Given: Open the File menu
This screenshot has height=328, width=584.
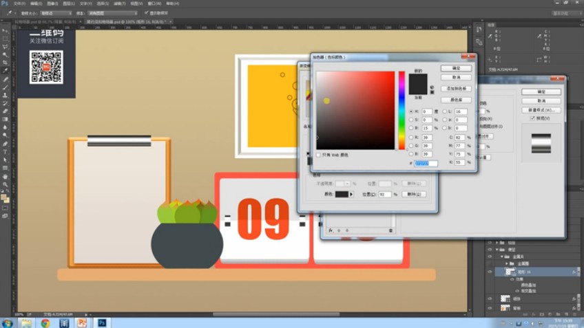Looking at the screenshot, I should click(19, 3).
